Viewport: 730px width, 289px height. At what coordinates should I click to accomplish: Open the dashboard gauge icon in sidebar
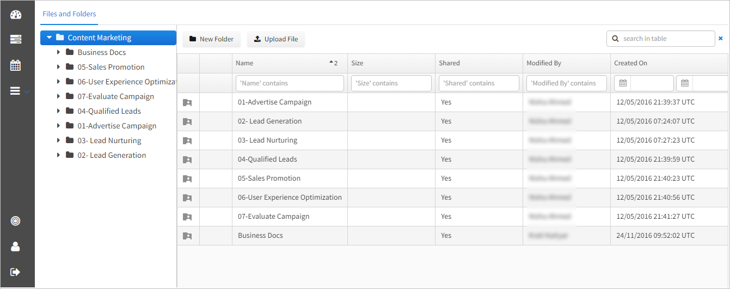coord(15,15)
